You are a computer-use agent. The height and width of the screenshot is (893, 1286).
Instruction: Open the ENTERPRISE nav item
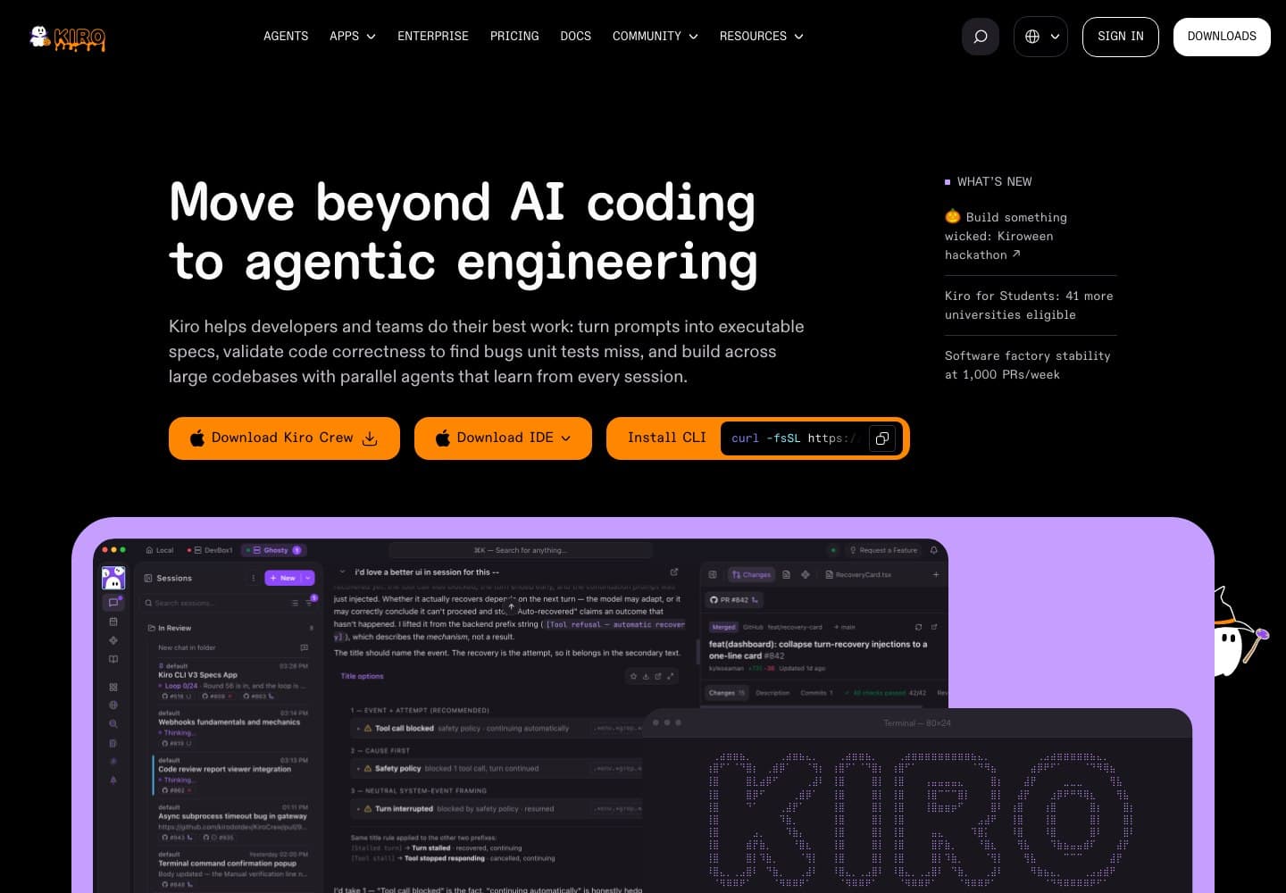coord(433,37)
